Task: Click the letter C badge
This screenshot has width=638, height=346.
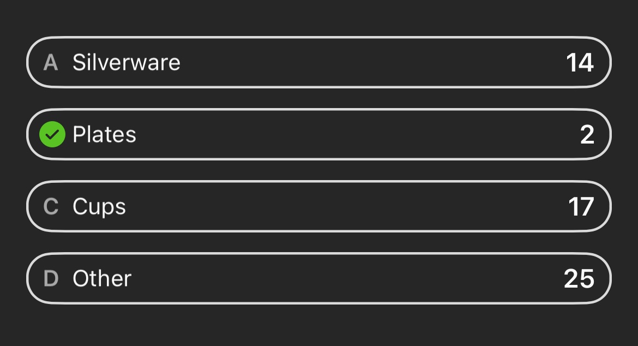Action: [51, 206]
